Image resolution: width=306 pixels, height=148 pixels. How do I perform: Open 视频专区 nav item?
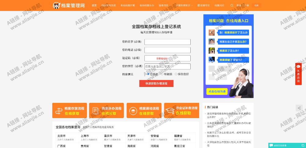coord(204,5)
